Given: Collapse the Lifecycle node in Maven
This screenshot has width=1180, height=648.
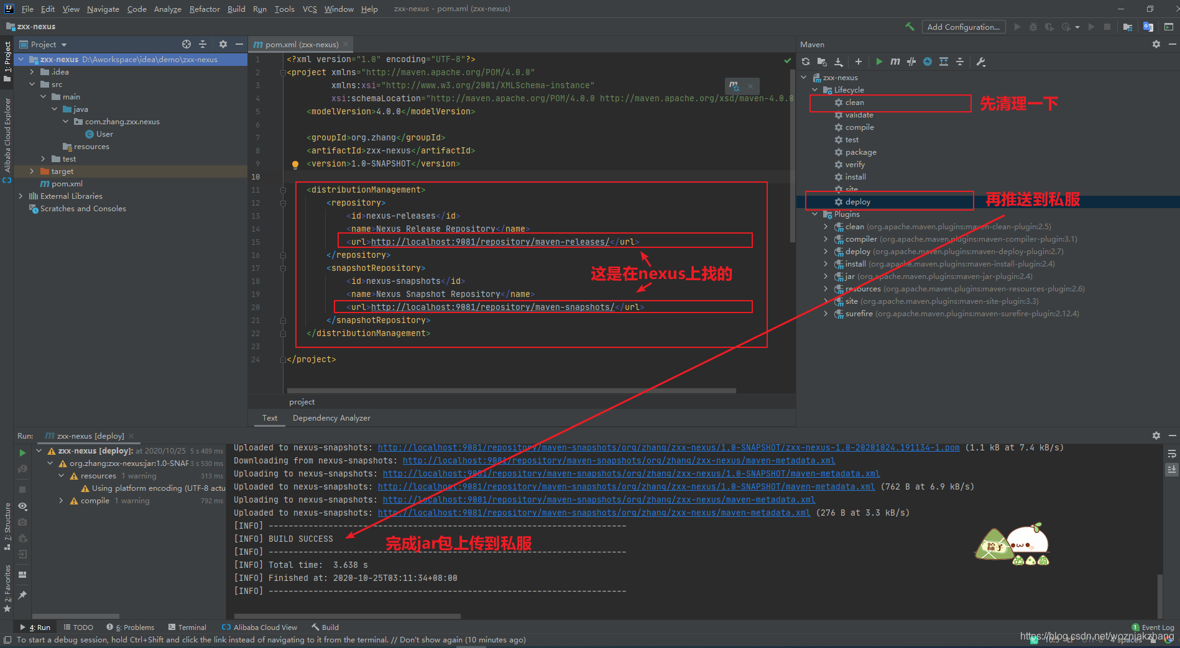Looking at the screenshot, I should tap(814, 90).
